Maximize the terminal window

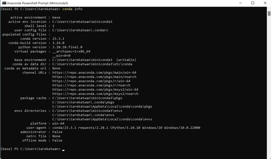point(253,3)
